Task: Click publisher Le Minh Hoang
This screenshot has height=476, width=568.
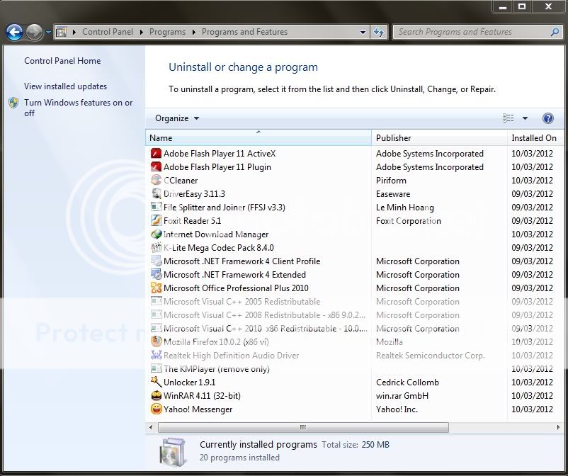Action: [x=404, y=208]
